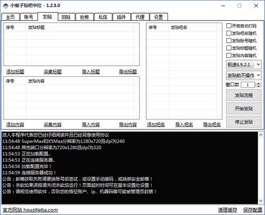
Task: Click the log scrollbar down arrow
Action: coord(261,201)
